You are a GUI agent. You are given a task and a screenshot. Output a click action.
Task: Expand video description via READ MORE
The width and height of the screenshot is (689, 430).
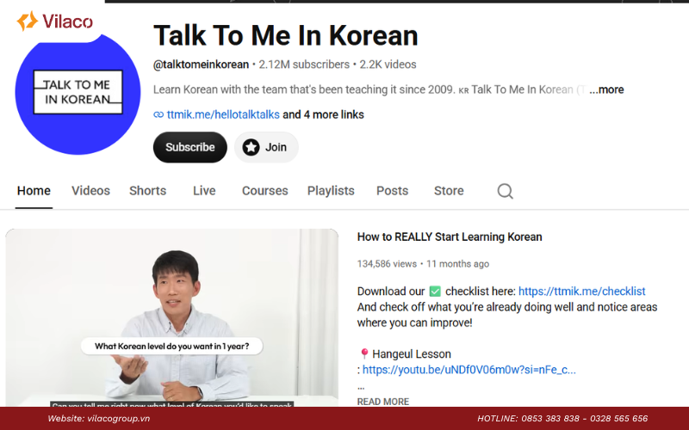click(x=382, y=402)
